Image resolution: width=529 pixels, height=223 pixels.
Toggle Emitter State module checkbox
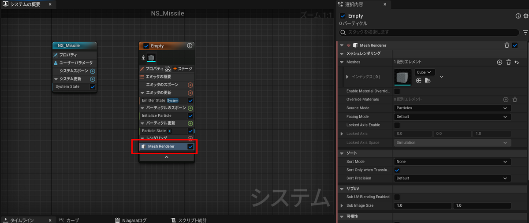(190, 100)
